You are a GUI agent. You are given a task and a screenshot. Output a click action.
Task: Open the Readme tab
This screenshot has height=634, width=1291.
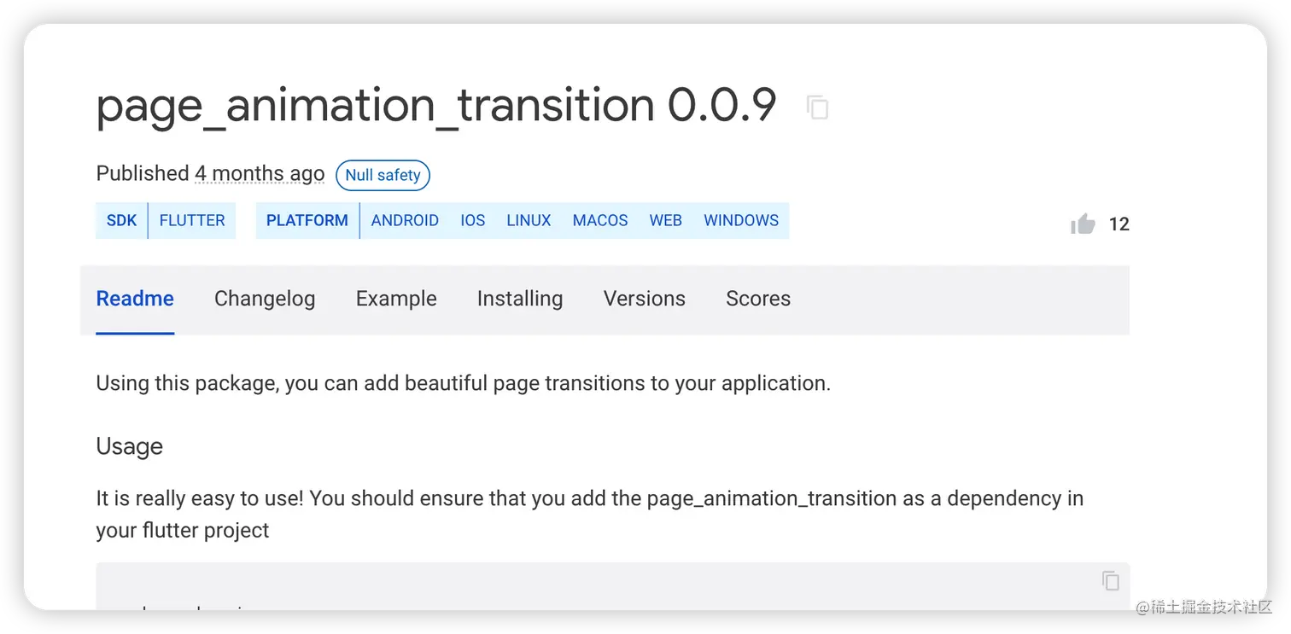coord(135,299)
